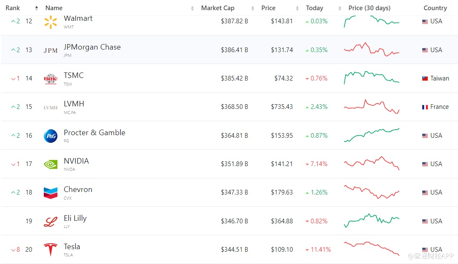Open LVMH 30-day price sparkline
Screen dimensions: 458x264
(371, 106)
